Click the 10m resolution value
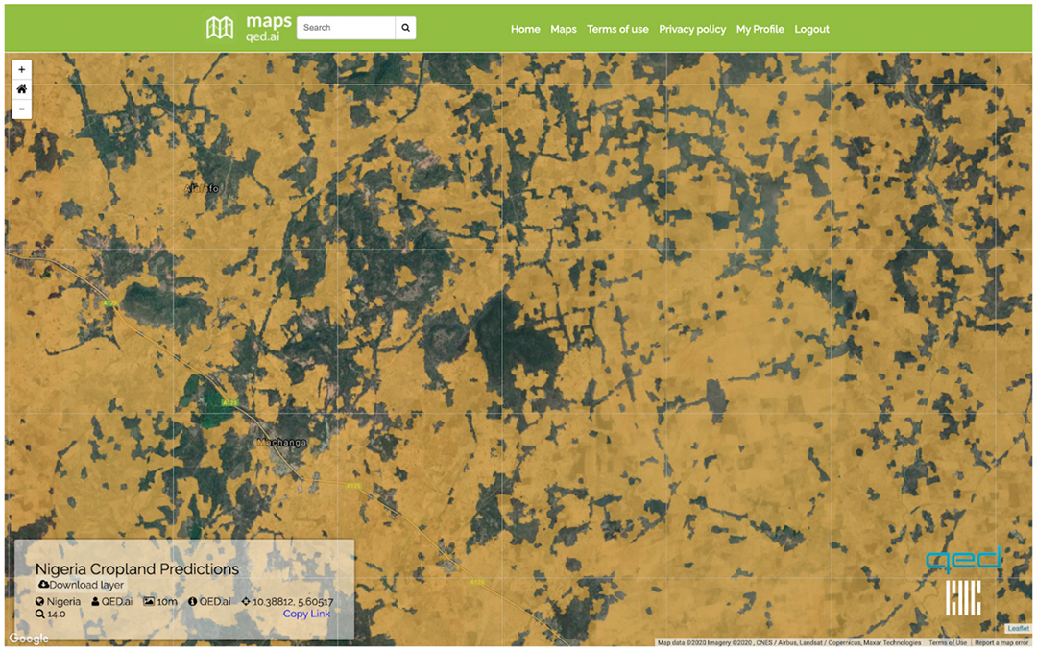The width and height of the screenshot is (1037, 651). click(x=167, y=601)
